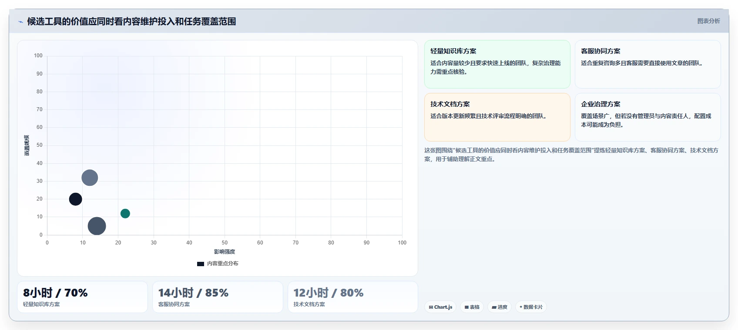Click the description 适合版本更新频繁且技术评审流程明确的团队

coord(489,116)
